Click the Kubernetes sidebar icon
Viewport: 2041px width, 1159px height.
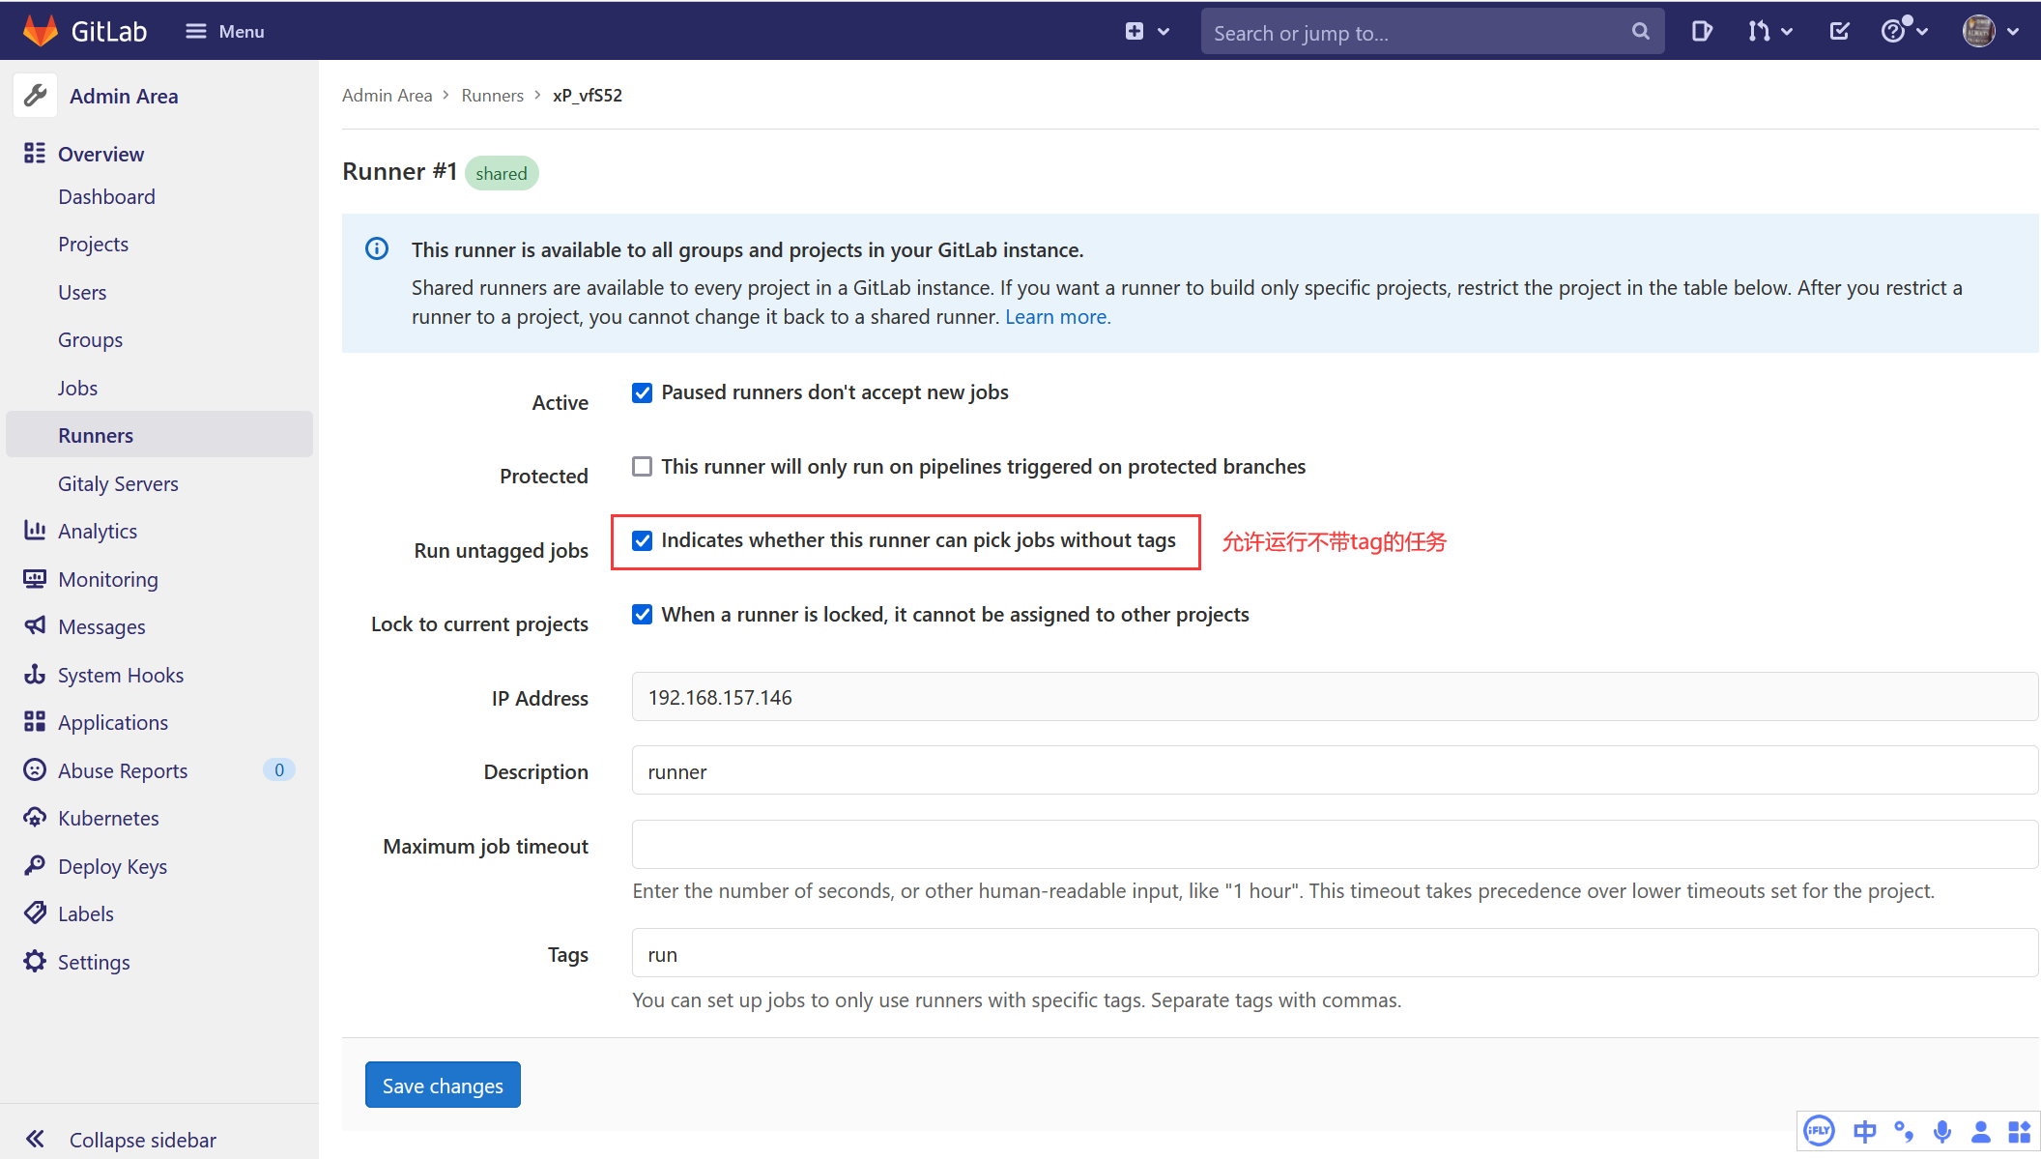(35, 818)
